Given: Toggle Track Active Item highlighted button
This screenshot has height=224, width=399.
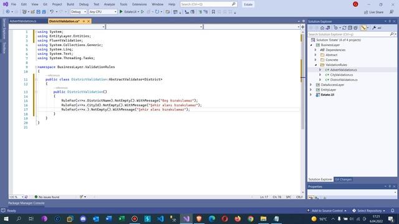Looking at the screenshot, I should click(x=363, y=28).
